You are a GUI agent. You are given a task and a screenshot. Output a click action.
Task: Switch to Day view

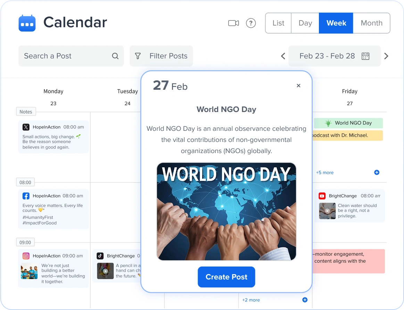click(x=305, y=23)
